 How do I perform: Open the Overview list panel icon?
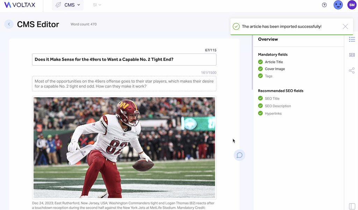352,39
